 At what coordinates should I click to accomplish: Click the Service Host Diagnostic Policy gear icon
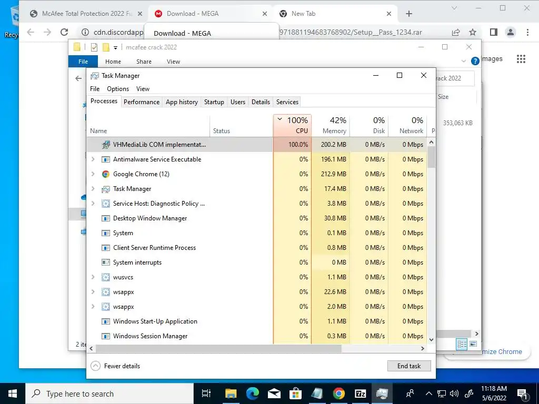[105, 204]
